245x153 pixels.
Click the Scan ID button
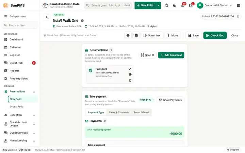click(x=147, y=55)
